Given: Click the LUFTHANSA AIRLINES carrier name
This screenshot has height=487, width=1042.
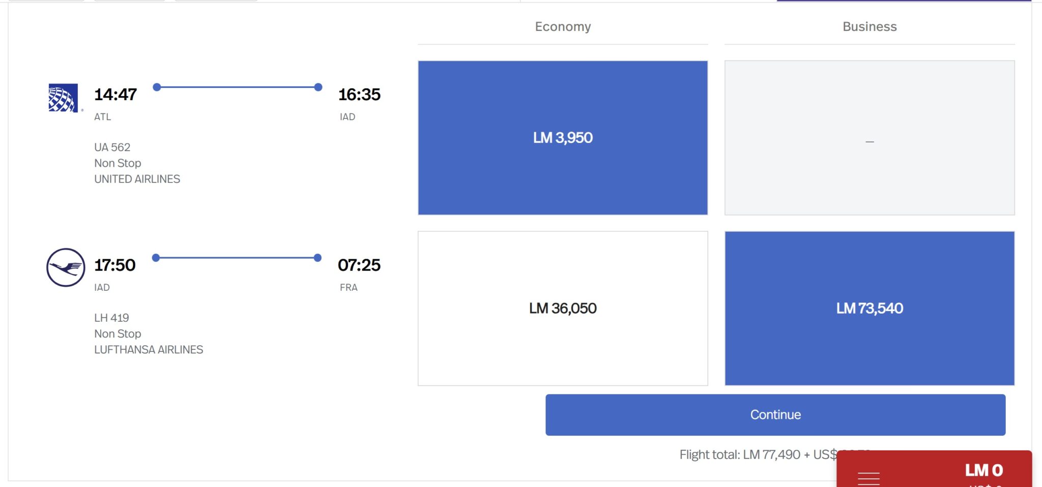Looking at the screenshot, I should pos(149,350).
